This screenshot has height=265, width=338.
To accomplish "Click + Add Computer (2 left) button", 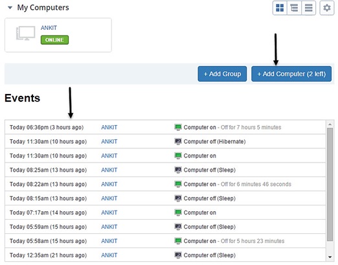I will tap(291, 74).
